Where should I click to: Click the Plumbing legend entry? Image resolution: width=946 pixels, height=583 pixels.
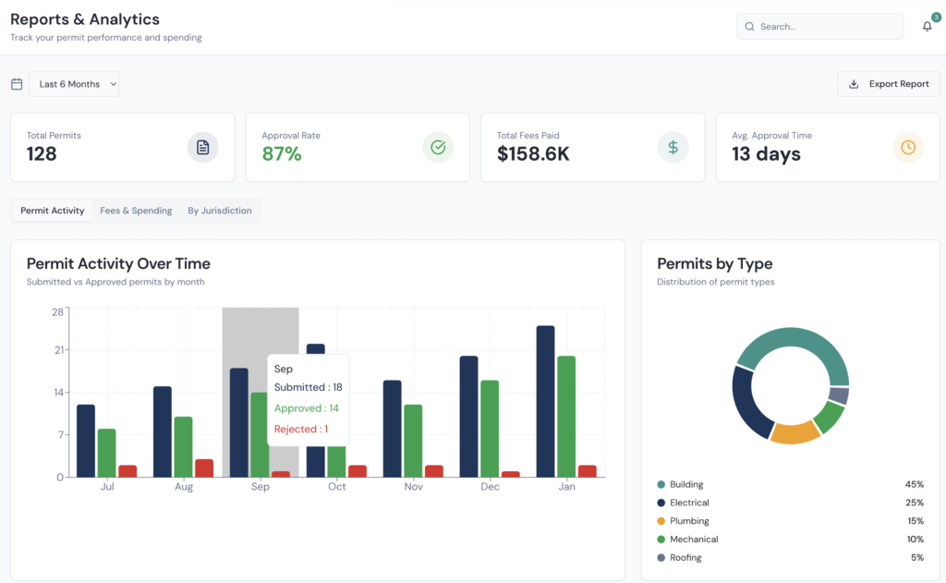click(688, 521)
